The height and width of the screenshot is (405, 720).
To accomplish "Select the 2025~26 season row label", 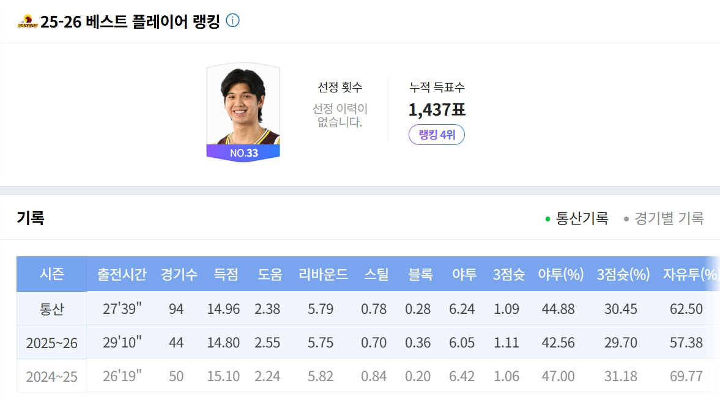I will click(51, 343).
